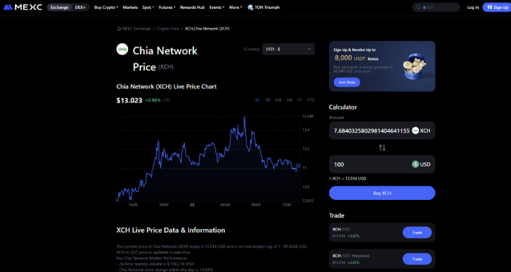This screenshot has height=272, width=511.
Task: Click the search magnifier icon
Action: (419, 7)
